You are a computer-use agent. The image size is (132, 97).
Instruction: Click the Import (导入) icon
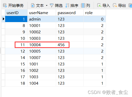(99, 5)
